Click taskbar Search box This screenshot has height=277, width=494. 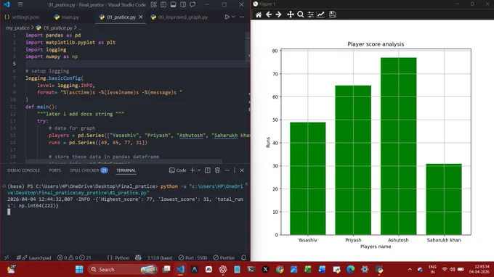[x=123, y=270]
